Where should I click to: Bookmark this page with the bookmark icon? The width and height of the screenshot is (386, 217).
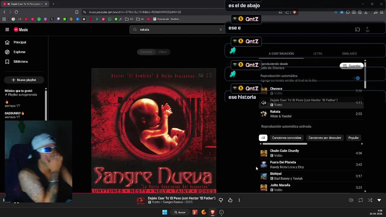point(77,12)
